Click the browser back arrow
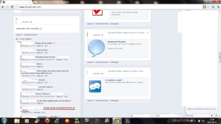This screenshot has width=221, height=124. point(3,7)
